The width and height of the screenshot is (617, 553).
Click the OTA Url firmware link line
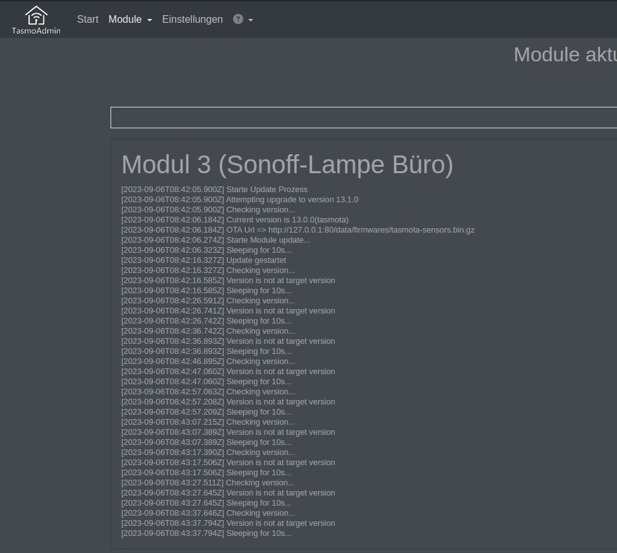coord(298,230)
